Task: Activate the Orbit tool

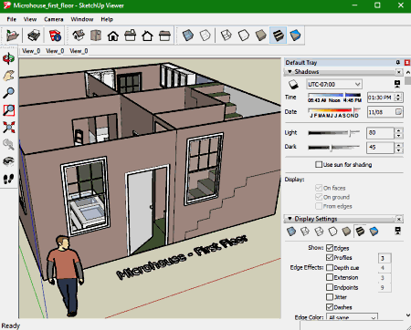Action: click(x=8, y=58)
